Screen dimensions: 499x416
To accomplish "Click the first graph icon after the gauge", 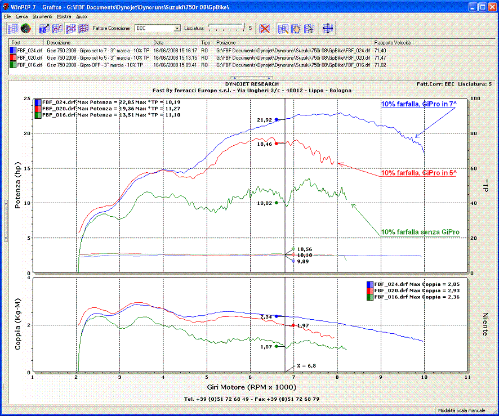I will click(x=44, y=28).
